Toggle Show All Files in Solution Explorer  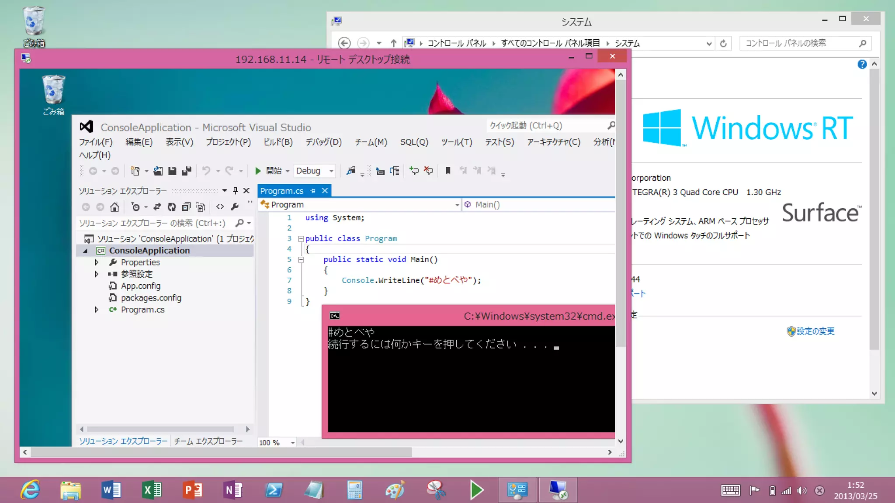click(201, 207)
